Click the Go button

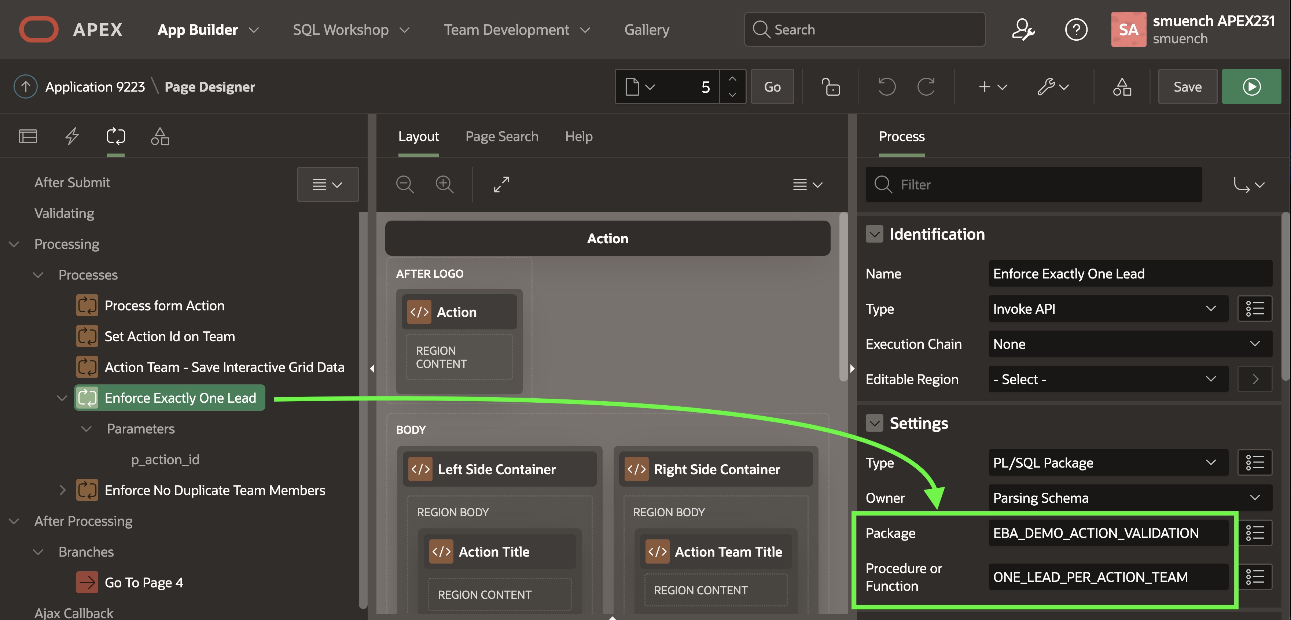click(x=772, y=86)
